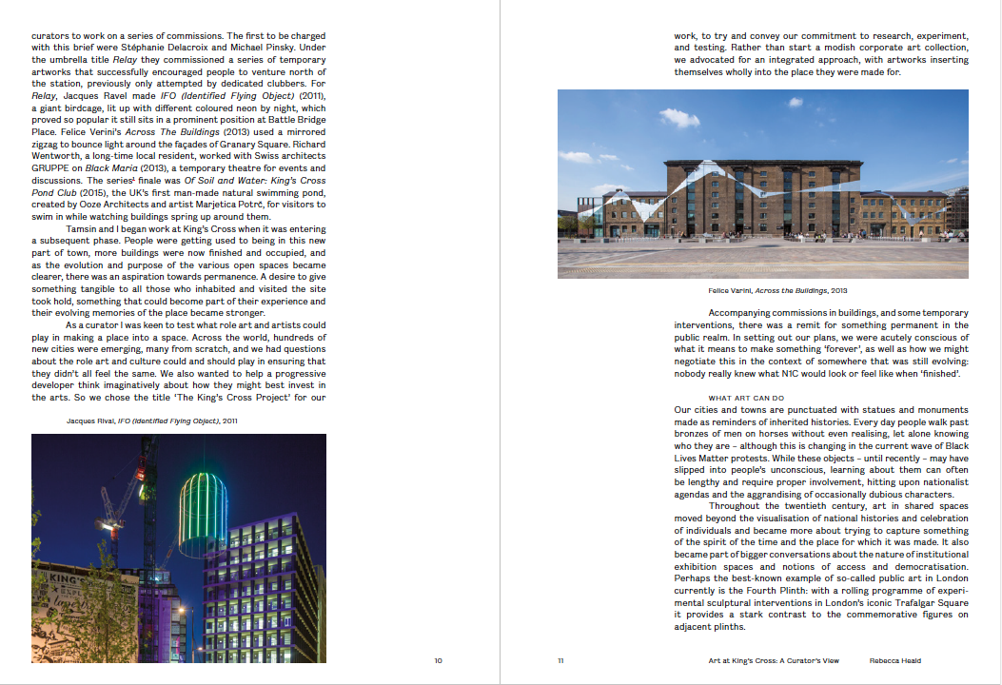Click the "WHAT ART CAN DO" section heading
The image size is (1002, 685).
pyautogui.click(x=746, y=398)
